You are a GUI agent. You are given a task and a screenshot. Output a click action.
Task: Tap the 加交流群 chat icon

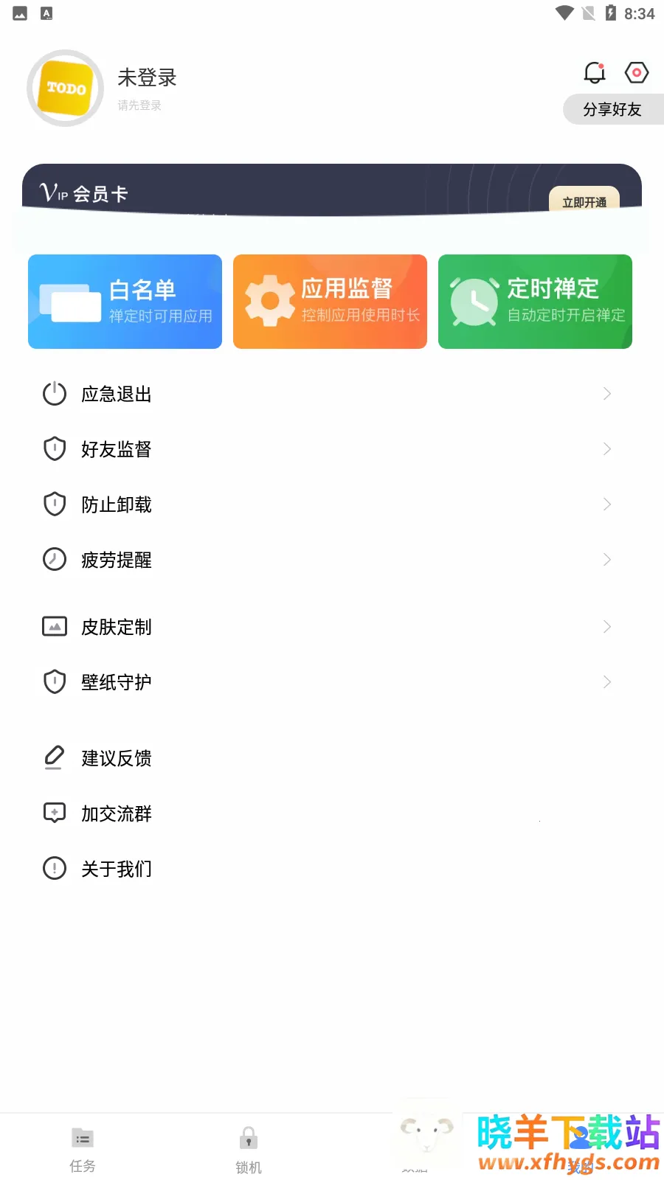point(55,813)
